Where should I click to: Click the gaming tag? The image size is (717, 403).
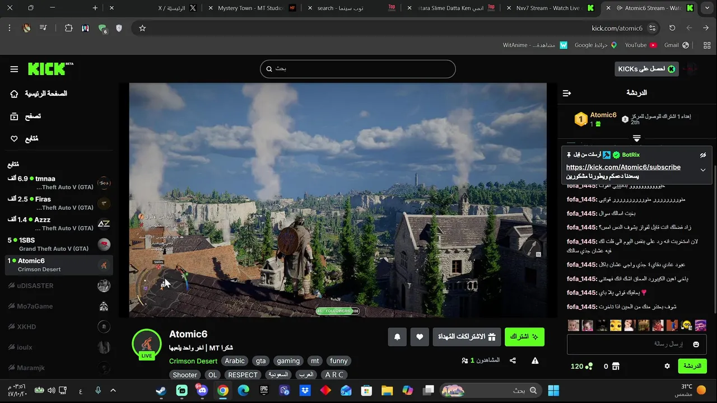click(288, 361)
